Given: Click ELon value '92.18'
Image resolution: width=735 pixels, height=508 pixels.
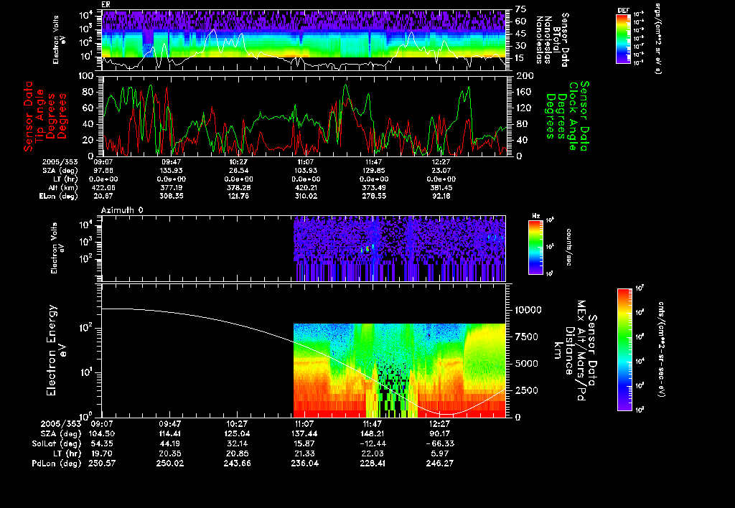Looking at the screenshot, I should coord(441,196).
